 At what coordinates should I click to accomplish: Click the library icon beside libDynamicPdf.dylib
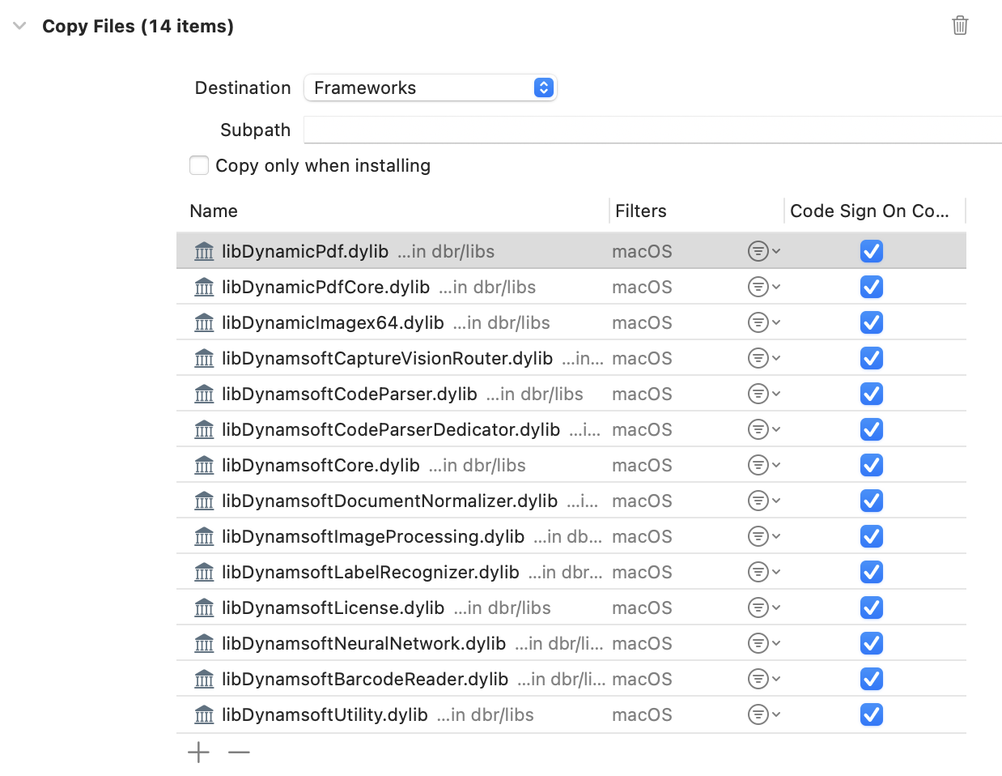tap(204, 252)
